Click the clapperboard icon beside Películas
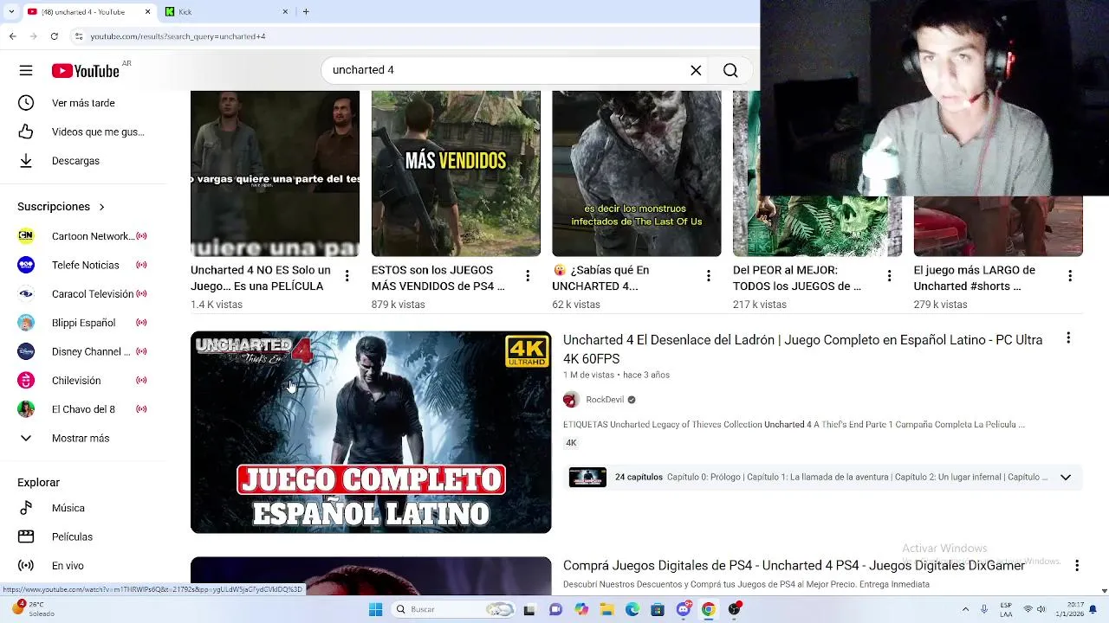 26,536
